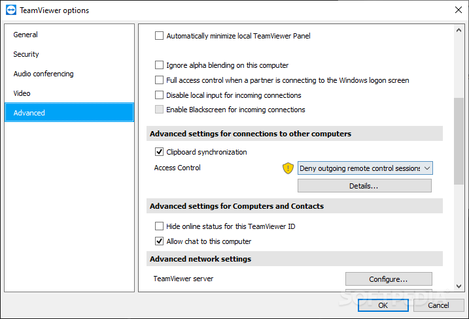The image size is (469, 319).
Task: Click the TeamViewer server label
Action: [183, 279]
